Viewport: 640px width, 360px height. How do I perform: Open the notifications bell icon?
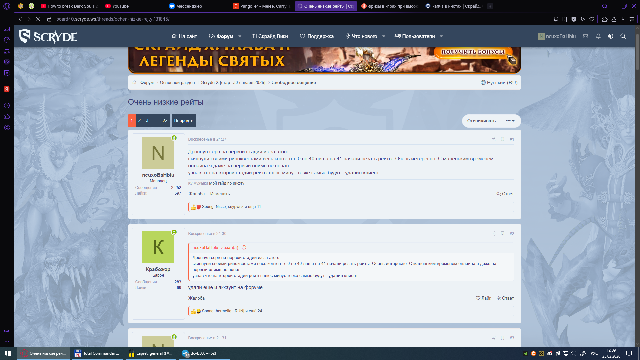click(x=598, y=36)
